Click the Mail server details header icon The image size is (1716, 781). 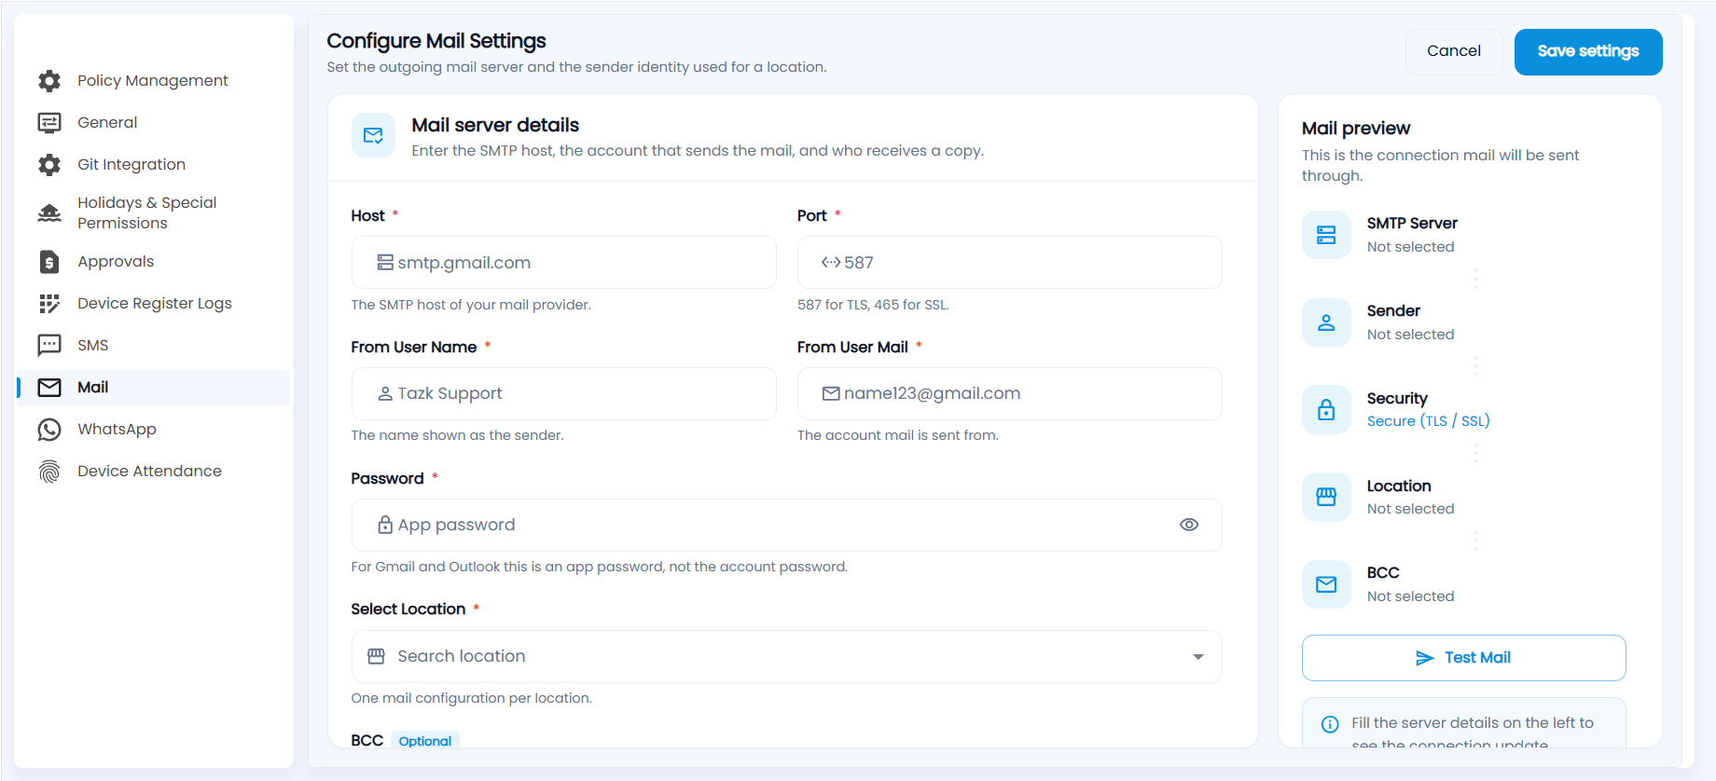tap(373, 136)
